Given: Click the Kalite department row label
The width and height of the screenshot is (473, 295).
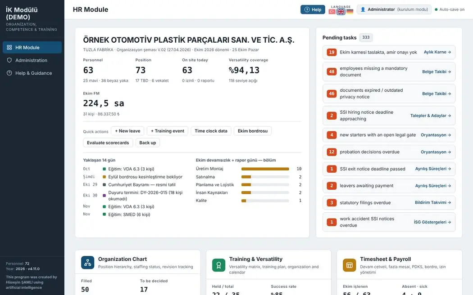Looking at the screenshot, I should pyautogui.click(x=201, y=201).
